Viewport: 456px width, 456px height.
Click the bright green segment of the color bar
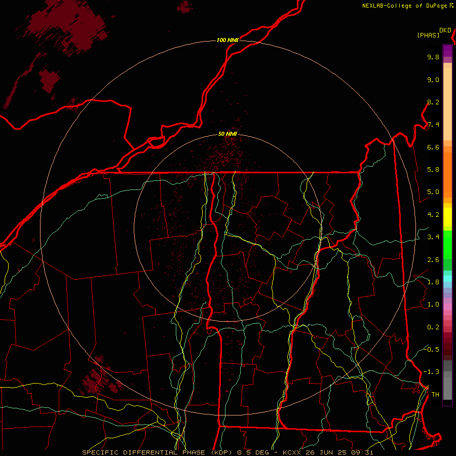tap(447, 245)
